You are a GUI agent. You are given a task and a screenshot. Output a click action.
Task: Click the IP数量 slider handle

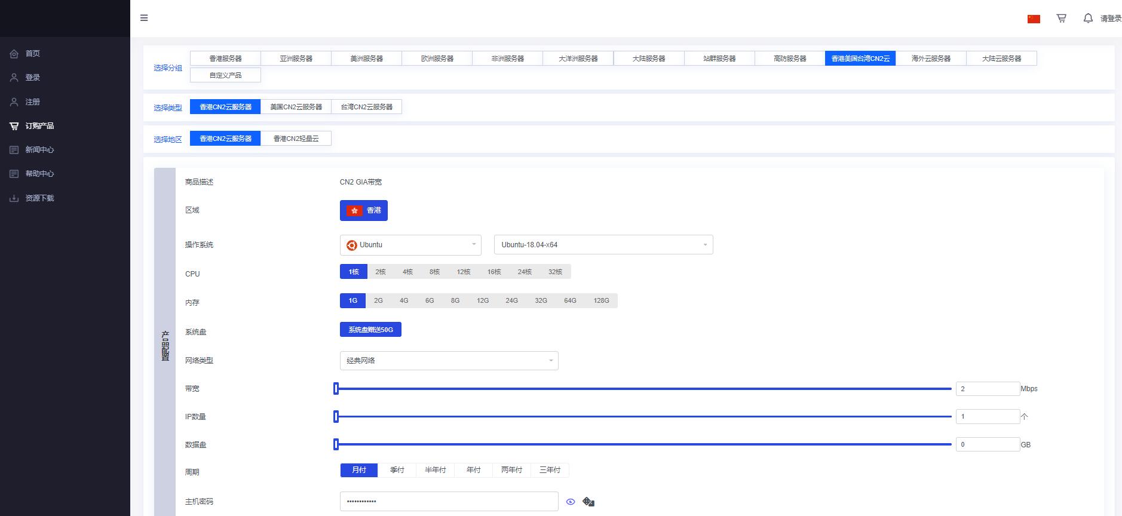click(x=336, y=417)
